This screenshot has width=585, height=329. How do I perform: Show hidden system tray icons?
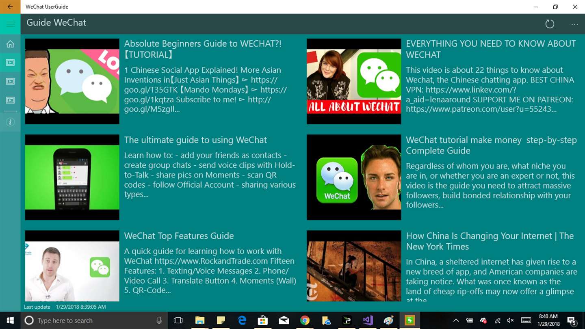click(x=456, y=320)
